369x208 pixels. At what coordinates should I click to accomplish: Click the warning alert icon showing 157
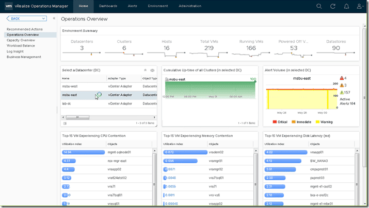pos(342,92)
